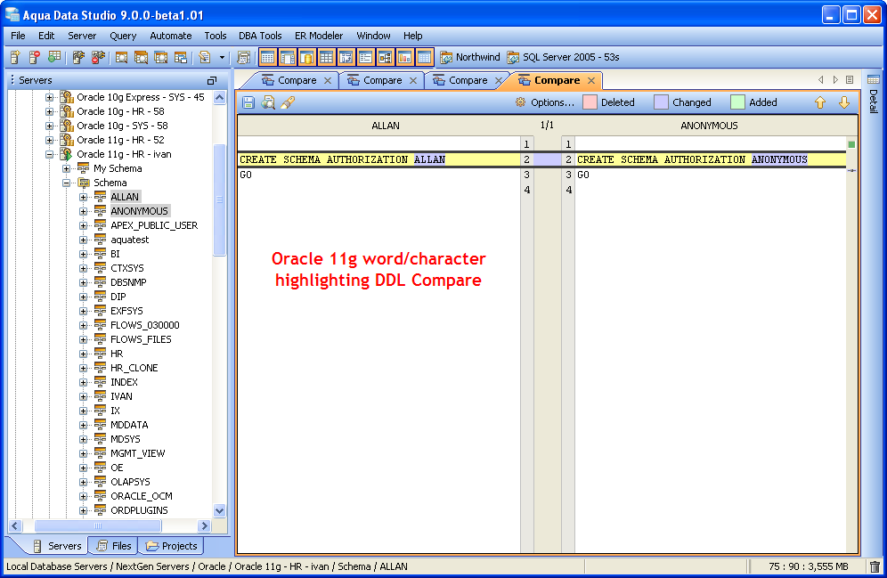Click the pink Deleted color swatch

(x=590, y=102)
